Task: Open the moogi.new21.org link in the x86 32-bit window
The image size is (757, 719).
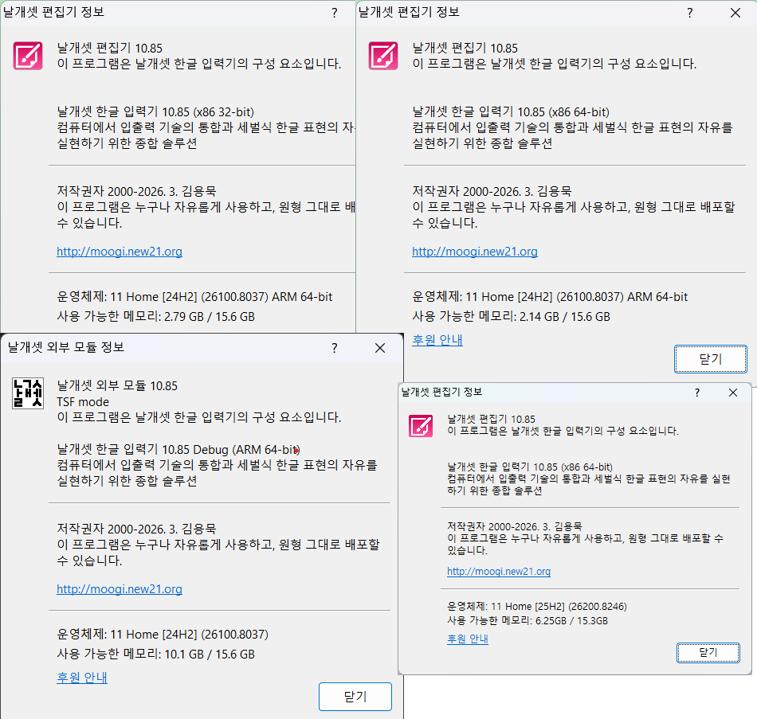Action: [x=120, y=252]
